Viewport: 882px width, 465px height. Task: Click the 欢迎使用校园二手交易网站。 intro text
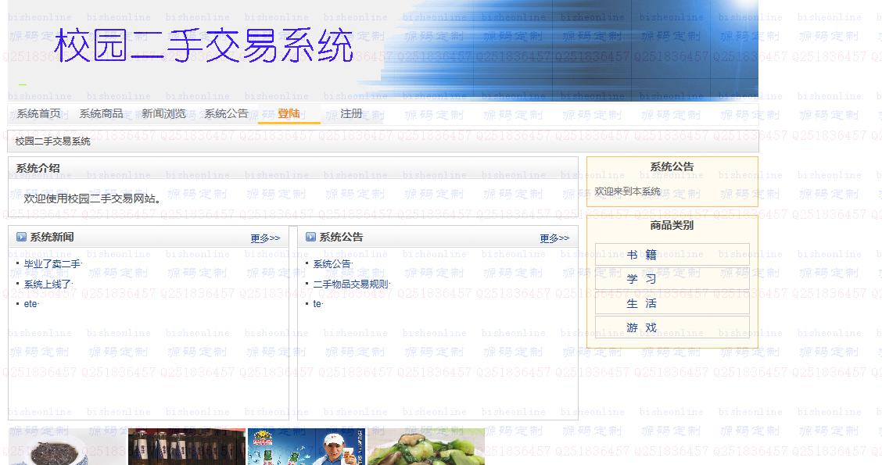click(x=94, y=199)
